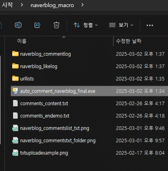
Task: Select naverblog_commentstxt_folder.png name text
Action: [x=58, y=141]
